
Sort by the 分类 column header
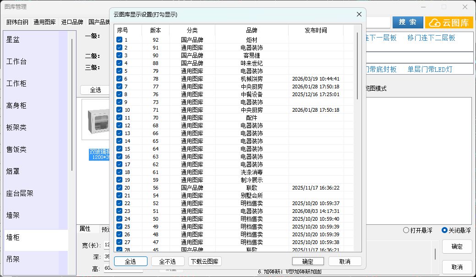(192, 30)
